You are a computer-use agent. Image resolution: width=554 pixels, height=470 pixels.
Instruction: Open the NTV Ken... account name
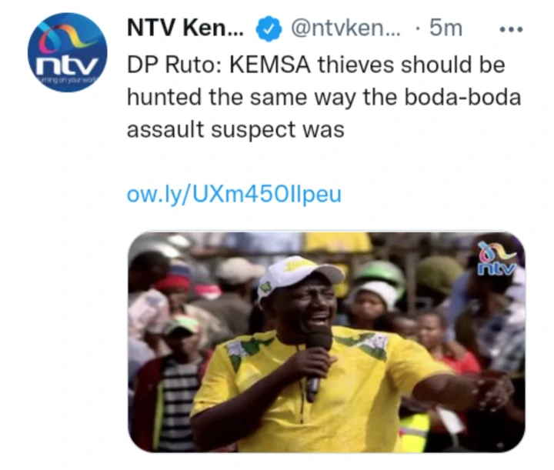[x=185, y=28]
